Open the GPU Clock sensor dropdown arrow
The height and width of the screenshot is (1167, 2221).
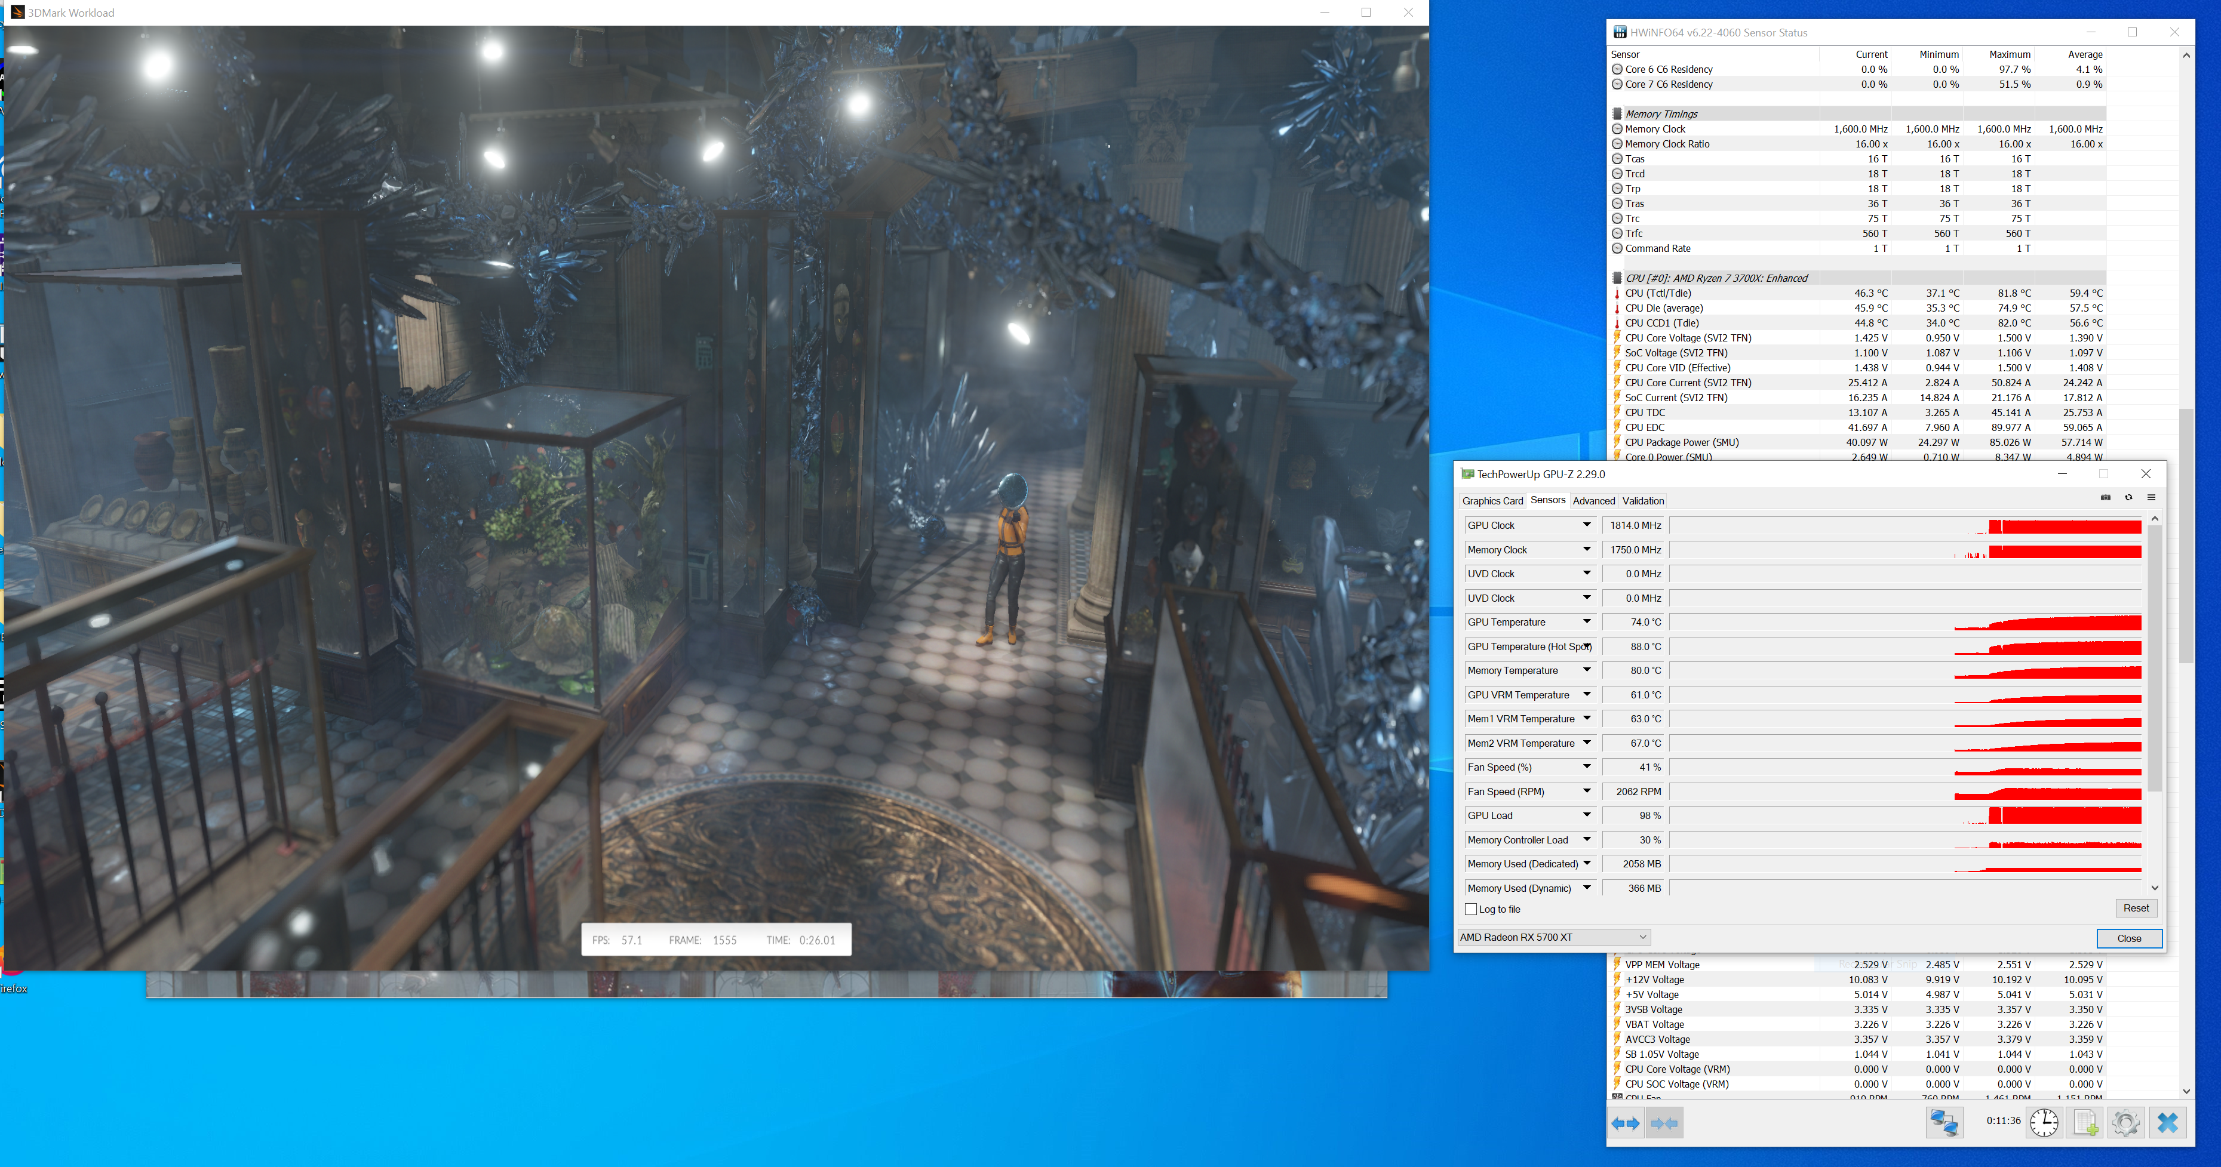[x=1586, y=525]
